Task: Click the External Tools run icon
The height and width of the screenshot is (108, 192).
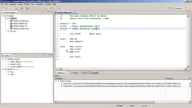Action: pos(27,8)
